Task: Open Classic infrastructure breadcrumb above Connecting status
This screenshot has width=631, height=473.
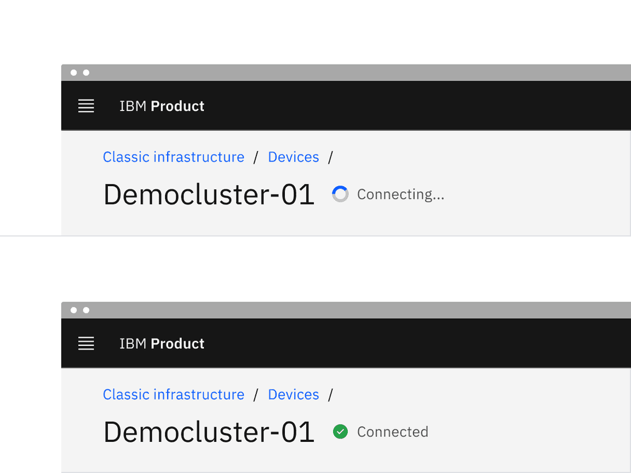Action: [174, 157]
